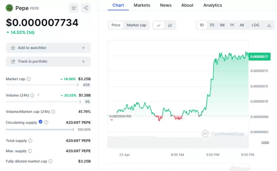277x171 pixels.
Task: Click the circulating supply progress bar
Action: coord(40,130)
